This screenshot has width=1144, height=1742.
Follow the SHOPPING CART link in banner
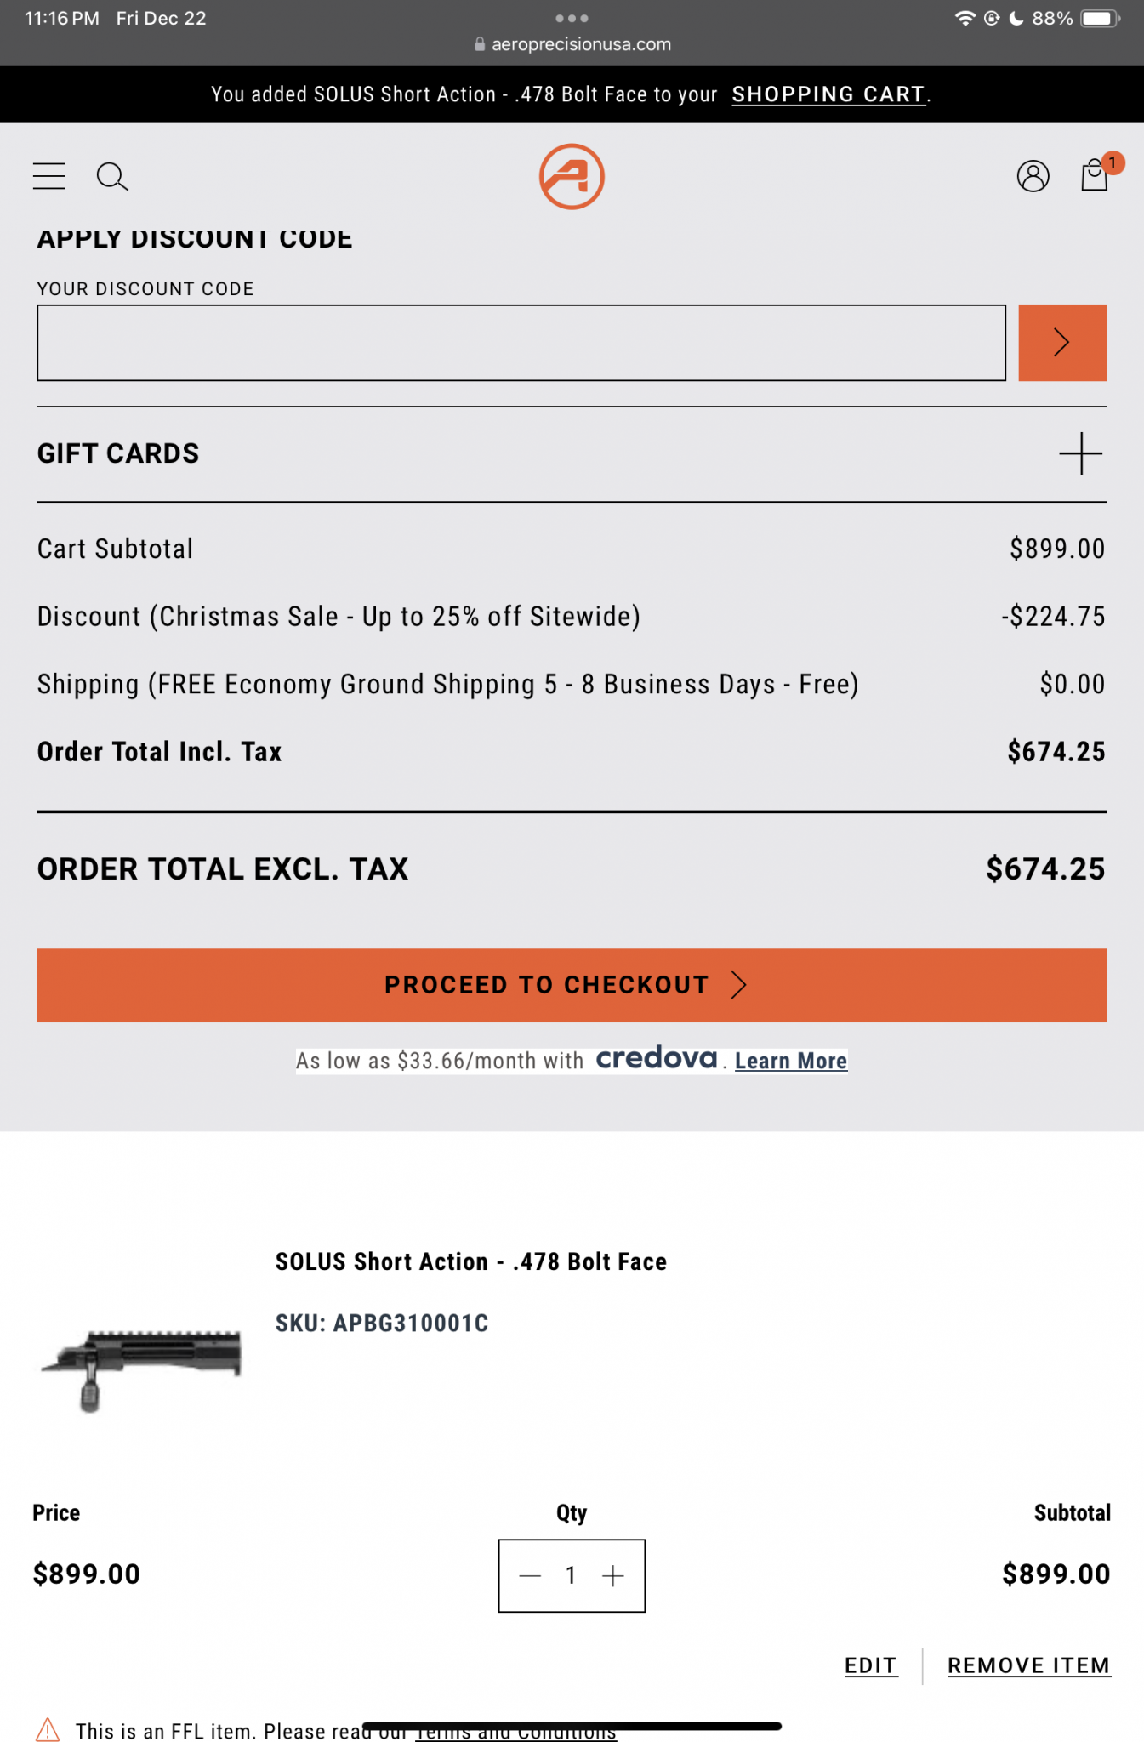[x=828, y=94]
